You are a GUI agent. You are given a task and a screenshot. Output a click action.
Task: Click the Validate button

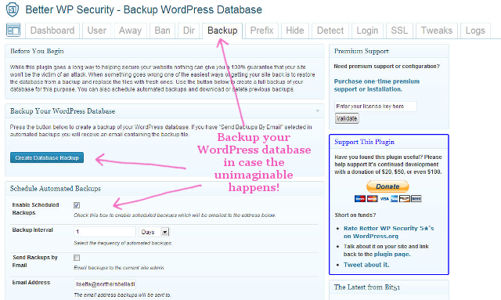tap(347, 118)
